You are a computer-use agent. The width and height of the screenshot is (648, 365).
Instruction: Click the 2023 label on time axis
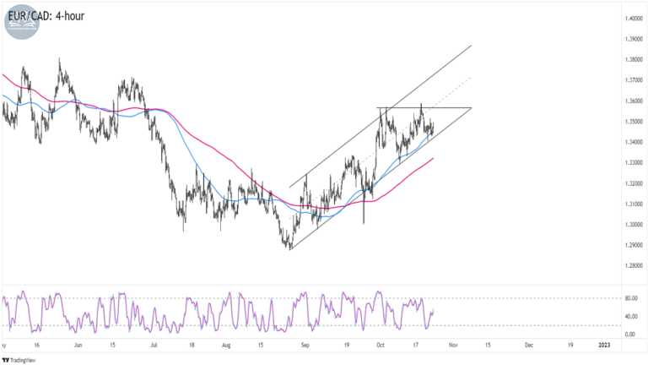(604, 345)
